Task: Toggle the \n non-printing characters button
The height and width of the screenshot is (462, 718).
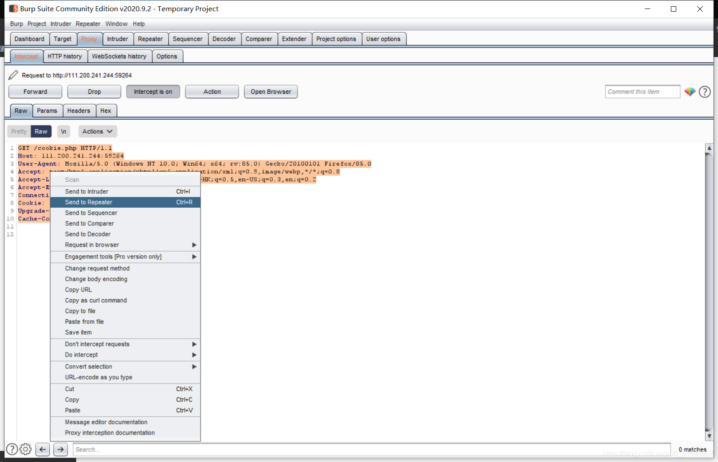Action: pyautogui.click(x=63, y=131)
